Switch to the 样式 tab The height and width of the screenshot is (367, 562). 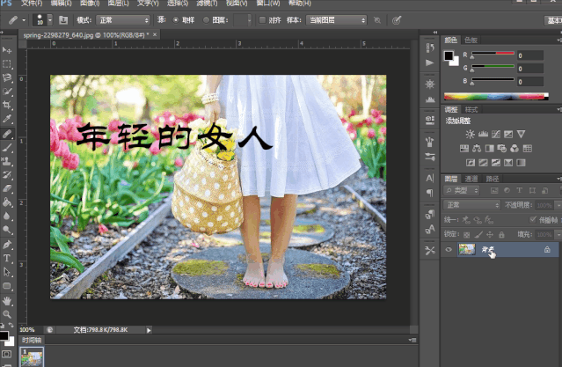[x=471, y=109]
